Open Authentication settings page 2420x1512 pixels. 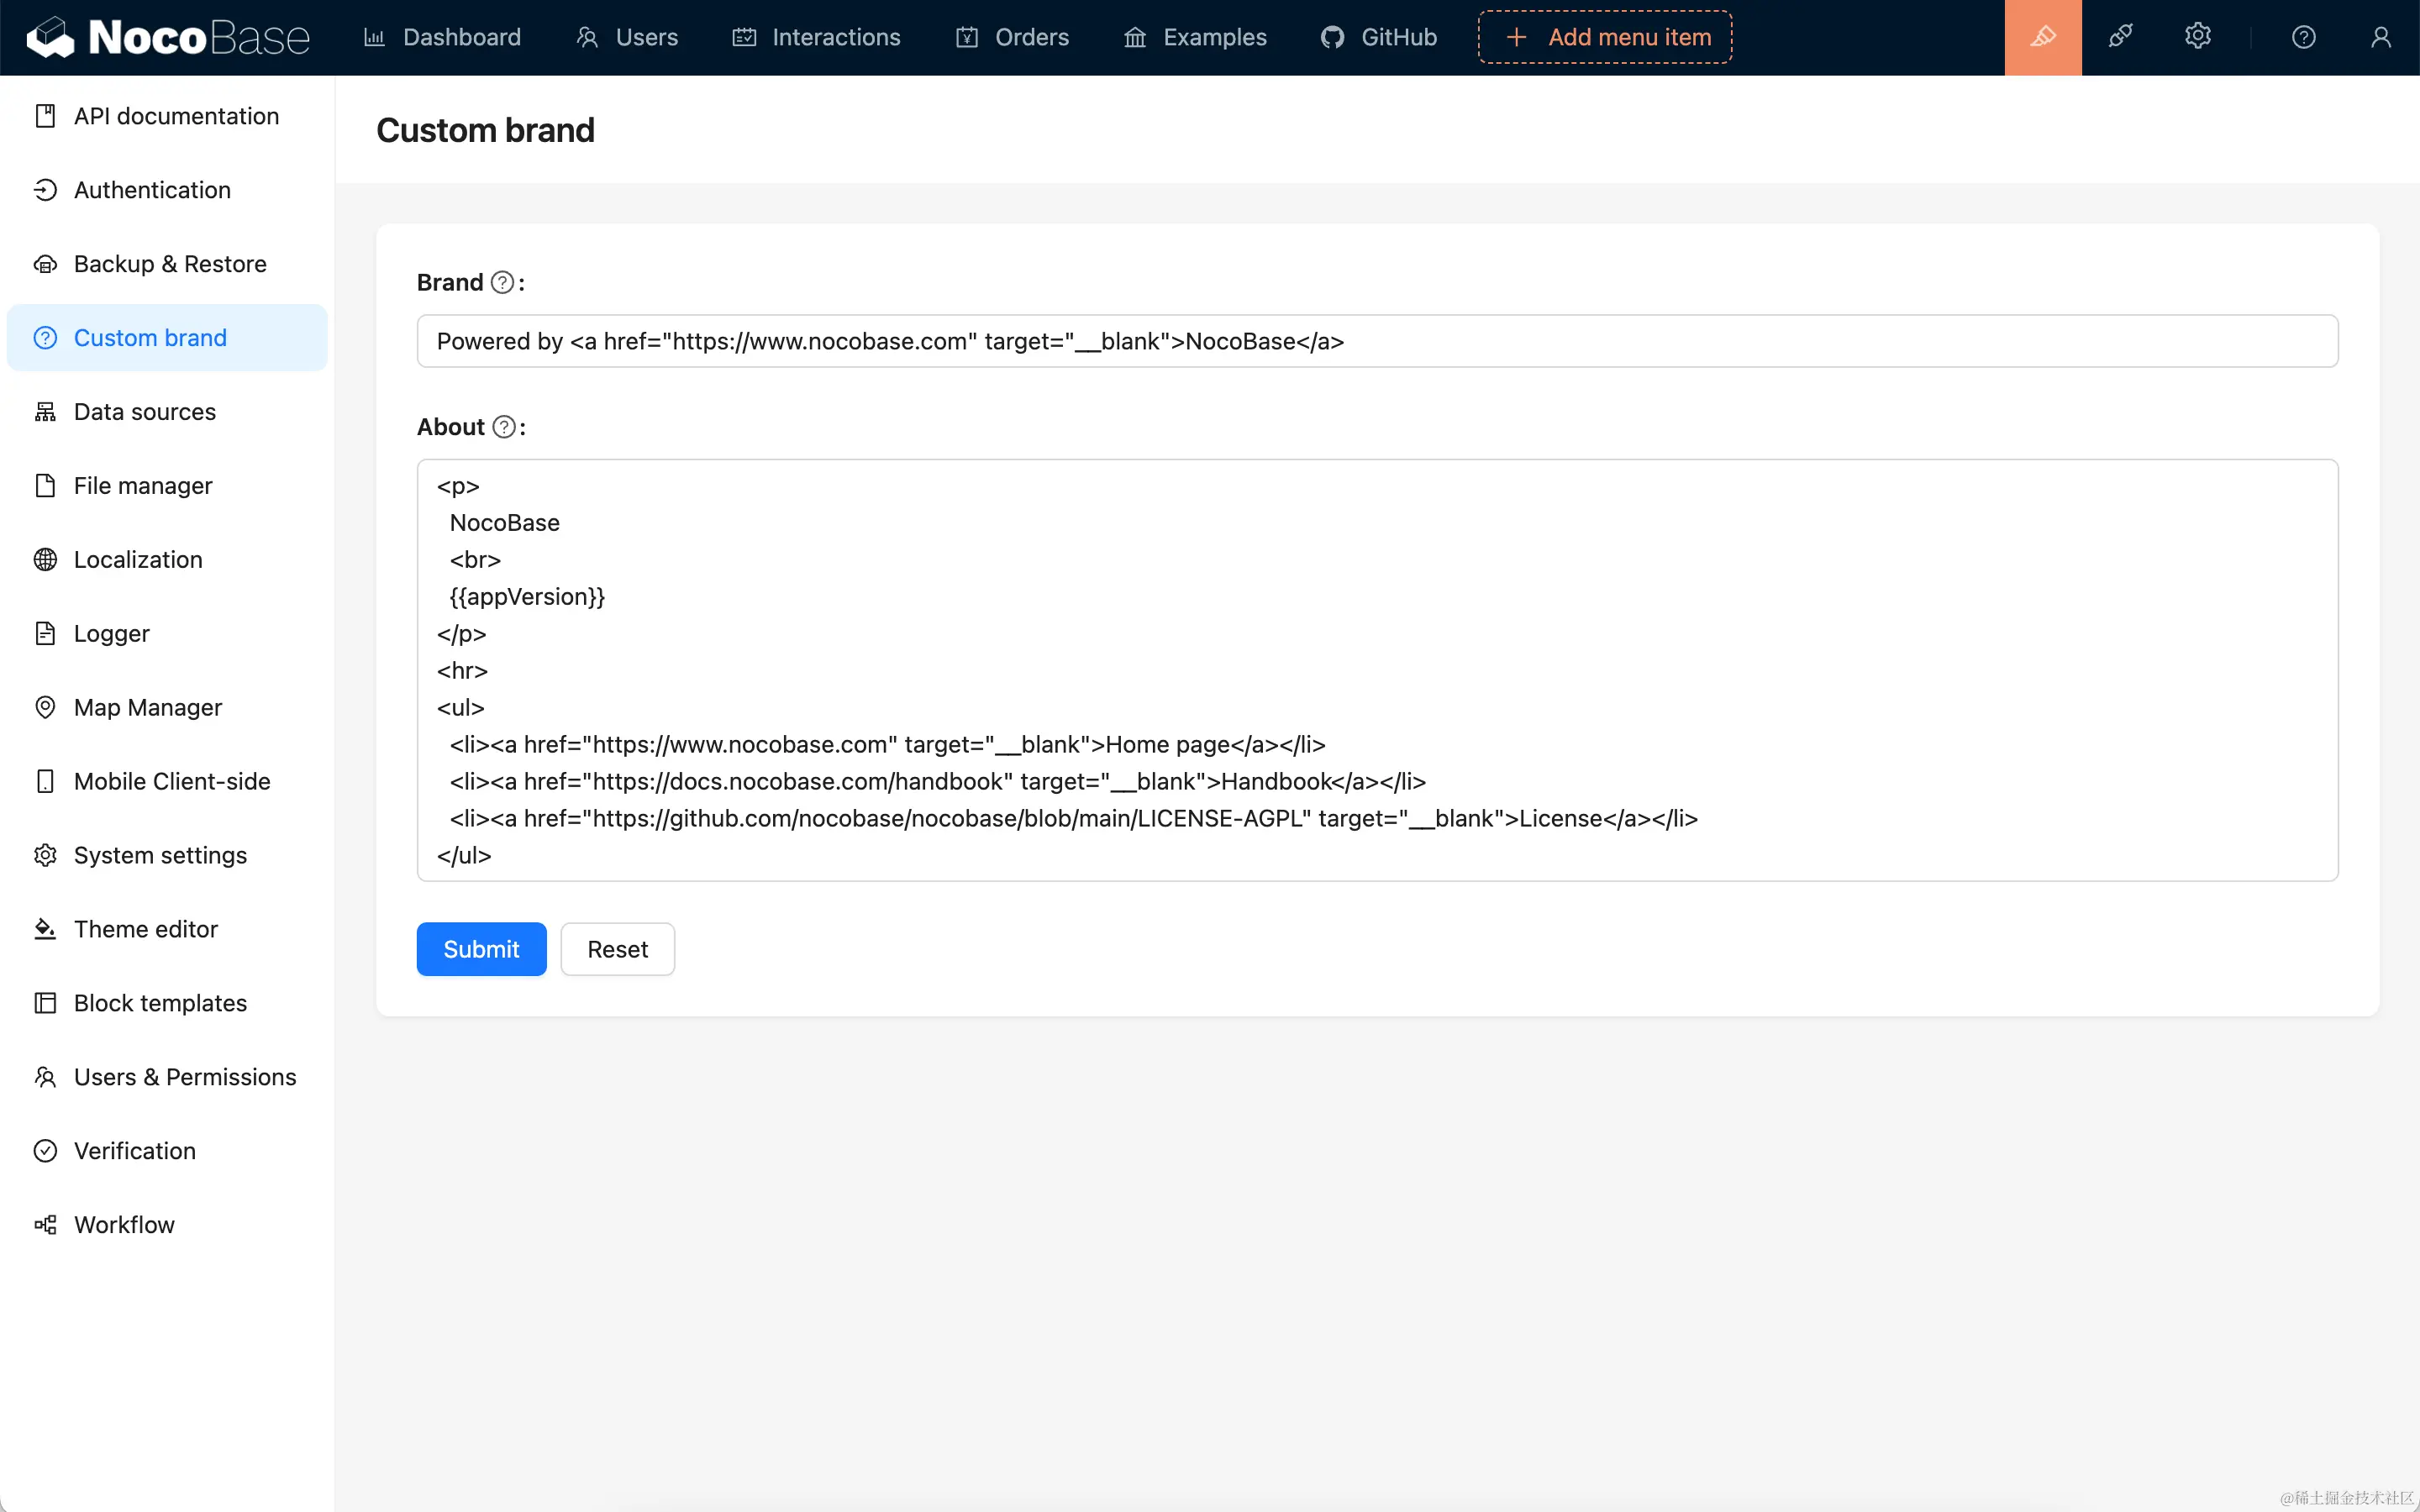(167, 190)
